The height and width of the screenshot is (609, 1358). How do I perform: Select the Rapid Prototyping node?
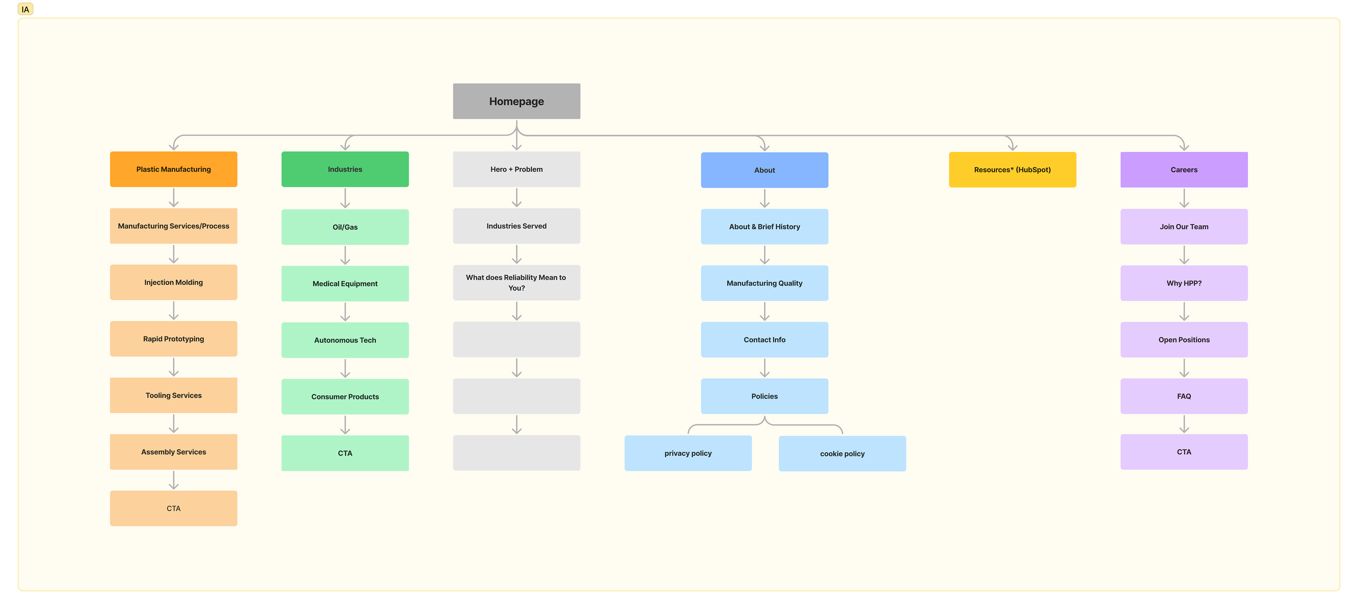coord(173,339)
